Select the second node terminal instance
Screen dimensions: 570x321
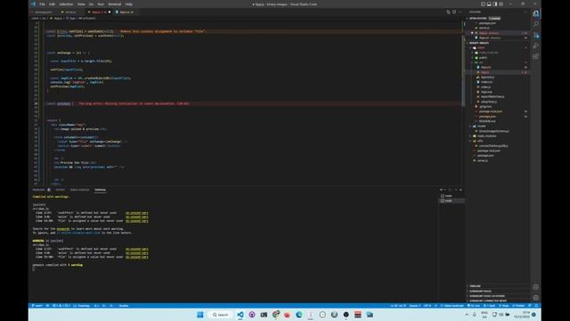452,201
